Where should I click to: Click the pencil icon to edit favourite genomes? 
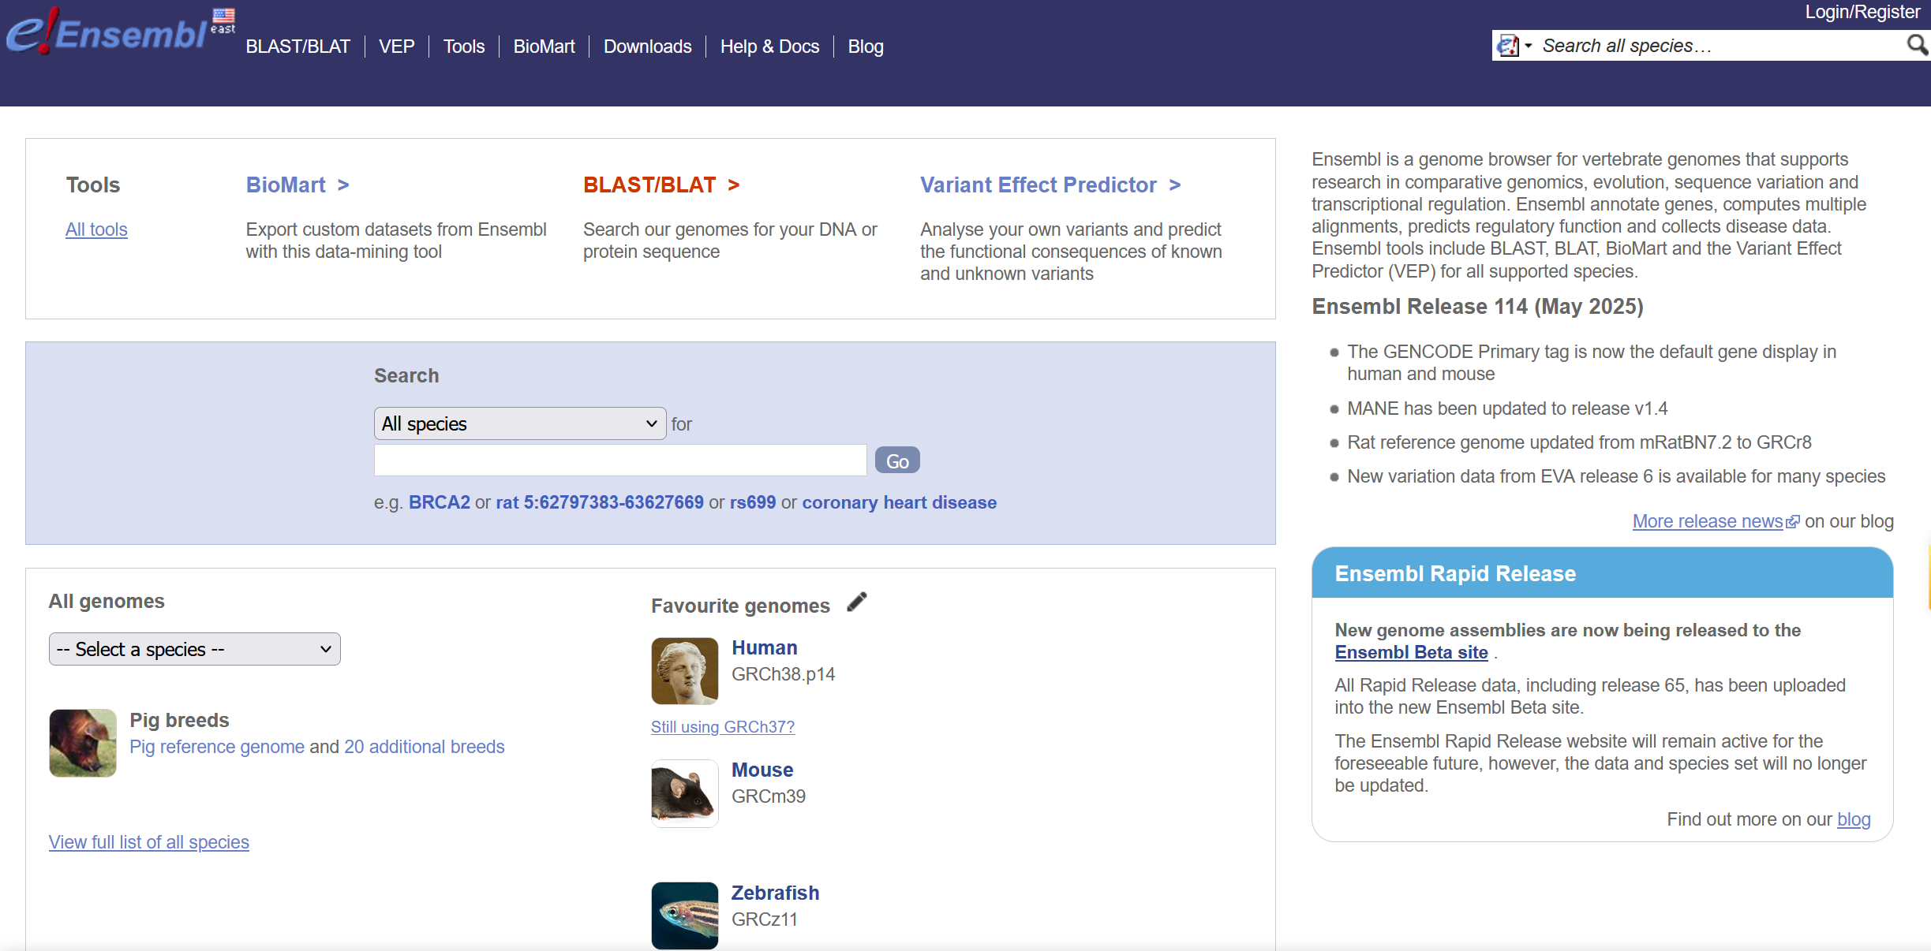pyautogui.click(x=857, y=603)
